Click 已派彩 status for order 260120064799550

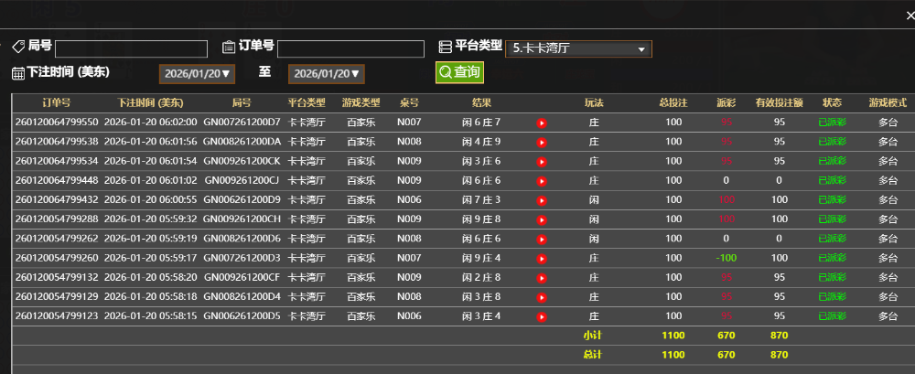click(832, 122)
